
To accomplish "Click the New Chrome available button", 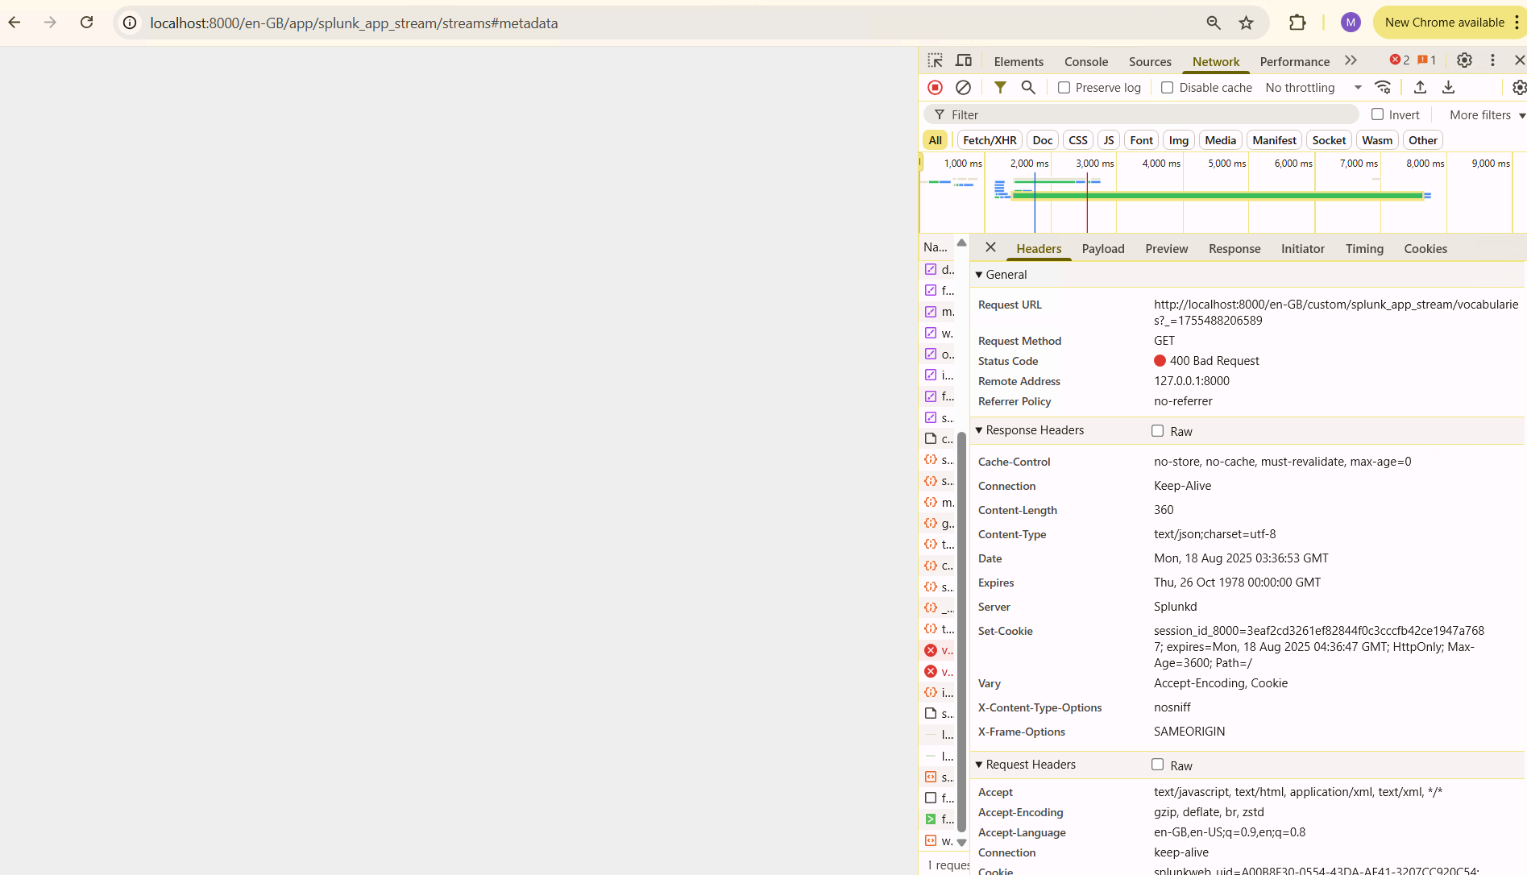I will pyautogui.click(x=1444, y=23).
